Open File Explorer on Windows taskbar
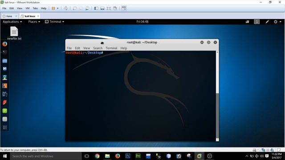285x160 pixels. click(107, 156)
